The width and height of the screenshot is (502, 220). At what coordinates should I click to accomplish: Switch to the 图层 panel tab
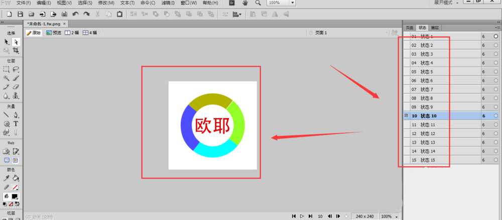[435, 28]
